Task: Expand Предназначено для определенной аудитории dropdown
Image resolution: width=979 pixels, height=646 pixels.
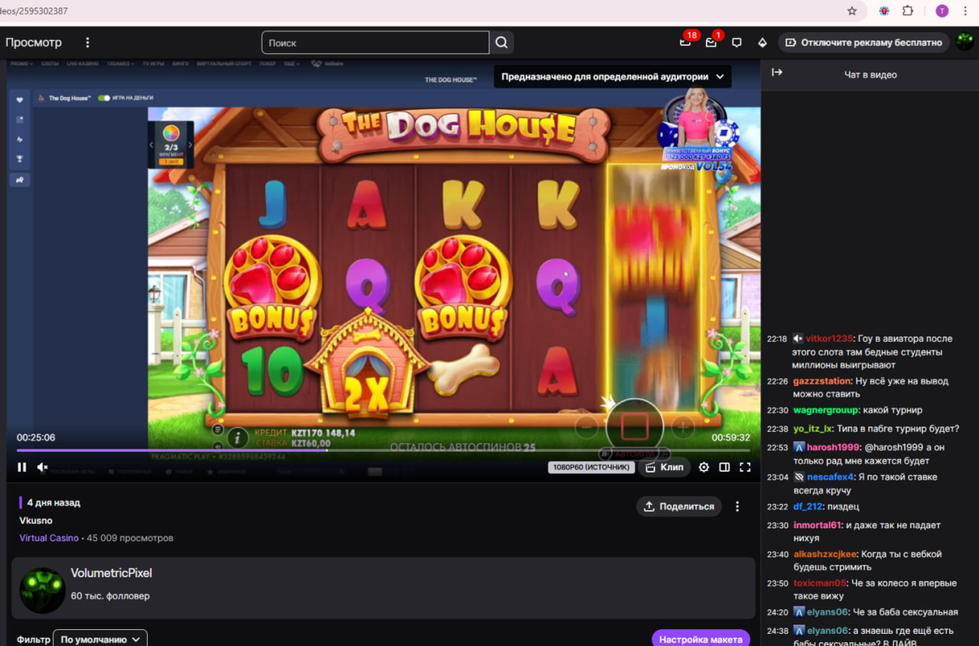Action: [x=613, y=77]
